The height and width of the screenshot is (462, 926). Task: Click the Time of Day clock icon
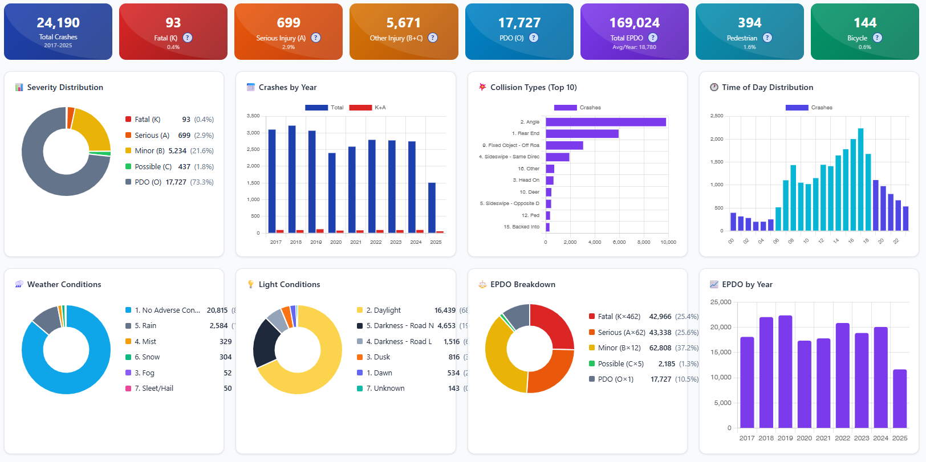714,87
